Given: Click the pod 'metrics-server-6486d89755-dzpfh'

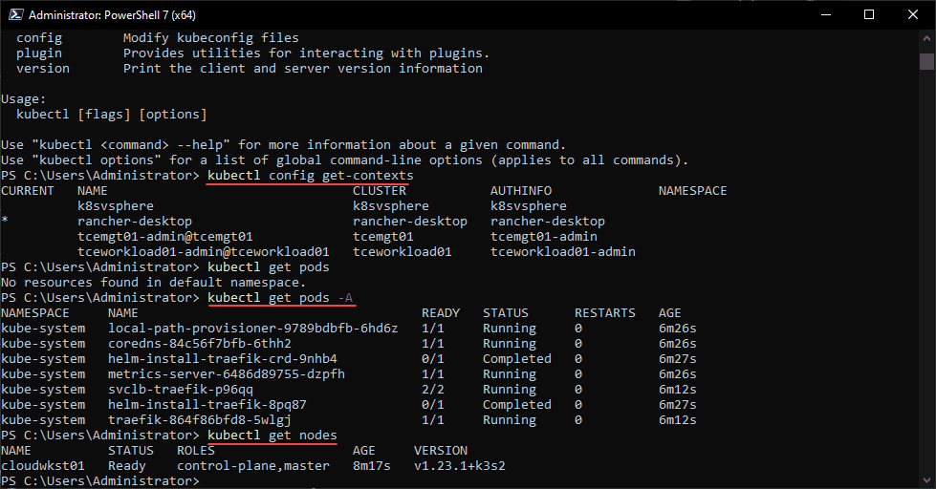Looking at the screenshot, I should pyautogui.click(x=227, y=374).
